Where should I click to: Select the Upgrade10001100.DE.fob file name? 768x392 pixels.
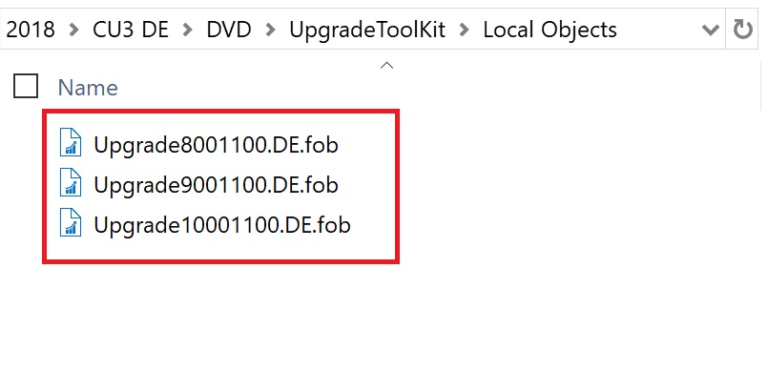(221, 225)
